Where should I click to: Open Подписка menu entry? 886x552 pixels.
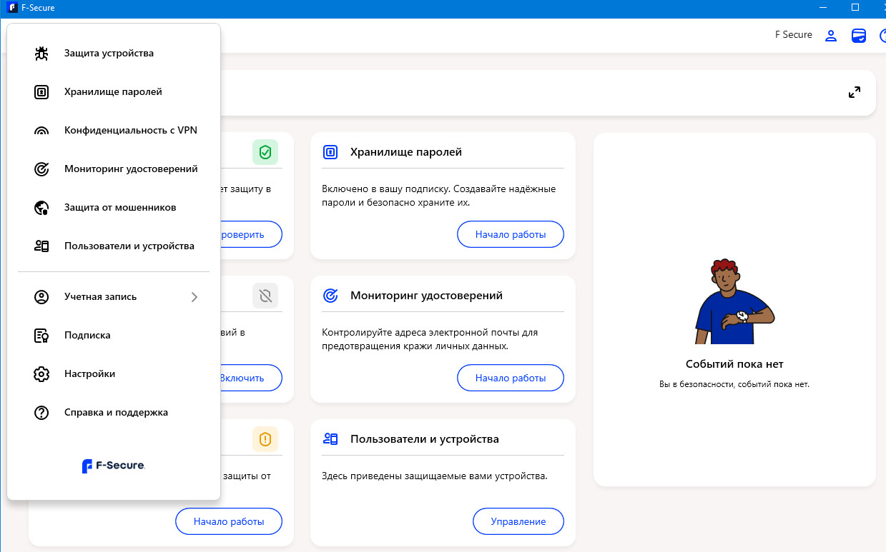(114, 336)
